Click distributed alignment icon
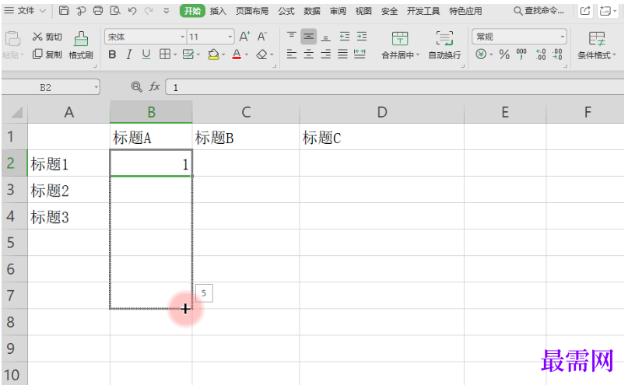Viewport: 628px width, 385px height. [360, 54]
